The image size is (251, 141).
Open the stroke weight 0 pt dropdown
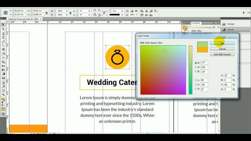pos(122,11)
